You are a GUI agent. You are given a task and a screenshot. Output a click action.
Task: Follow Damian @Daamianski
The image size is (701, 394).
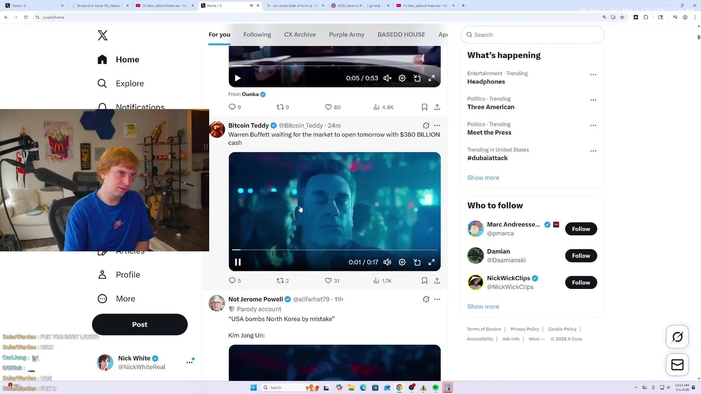(581, 256)
